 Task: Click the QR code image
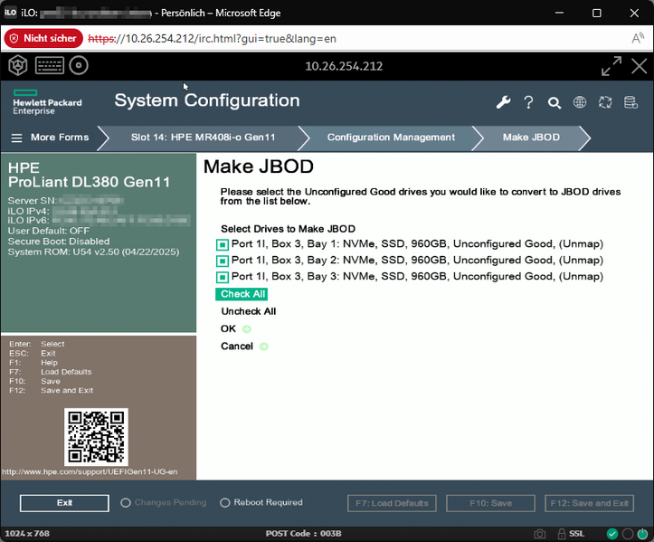pos(96,436)
